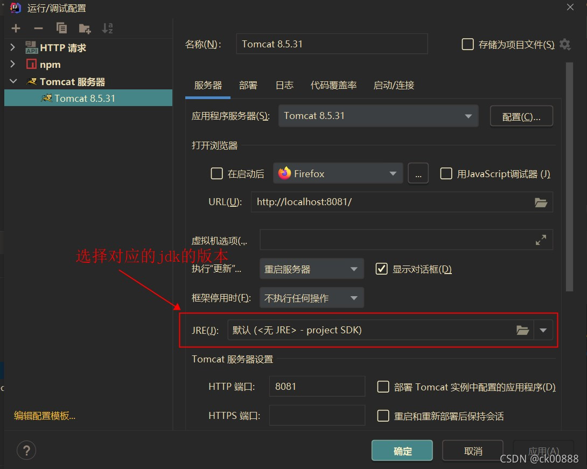Enable 部署 Tomcat 实例中配置的应用程序 checkbox

coord(383,387)
